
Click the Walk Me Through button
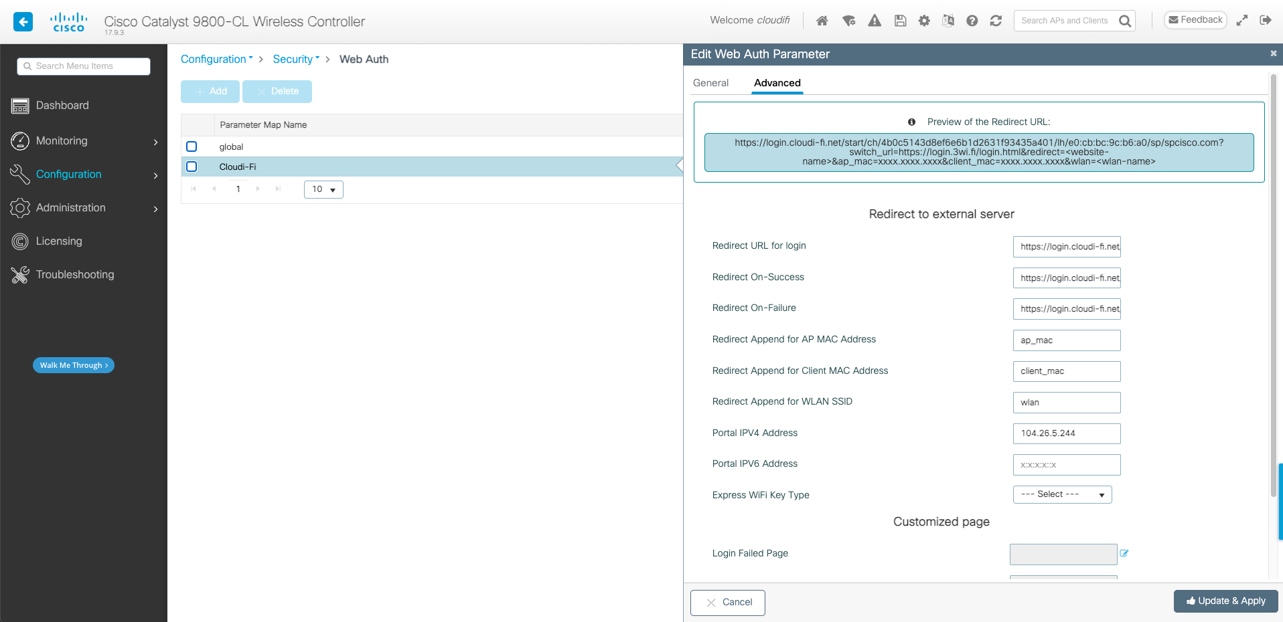pyautogui.click(x=74, y=365)
